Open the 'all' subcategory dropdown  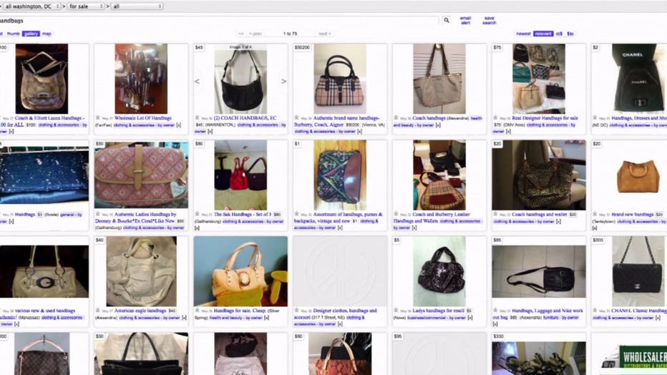[137, 6]
